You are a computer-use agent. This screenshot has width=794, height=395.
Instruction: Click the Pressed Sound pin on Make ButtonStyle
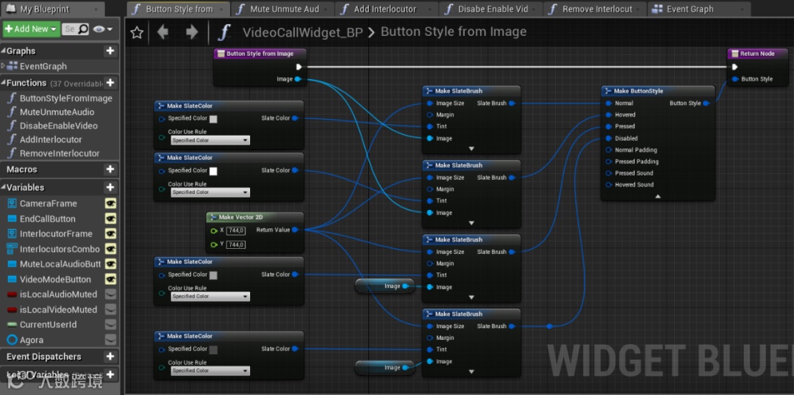tap(609, 173)
